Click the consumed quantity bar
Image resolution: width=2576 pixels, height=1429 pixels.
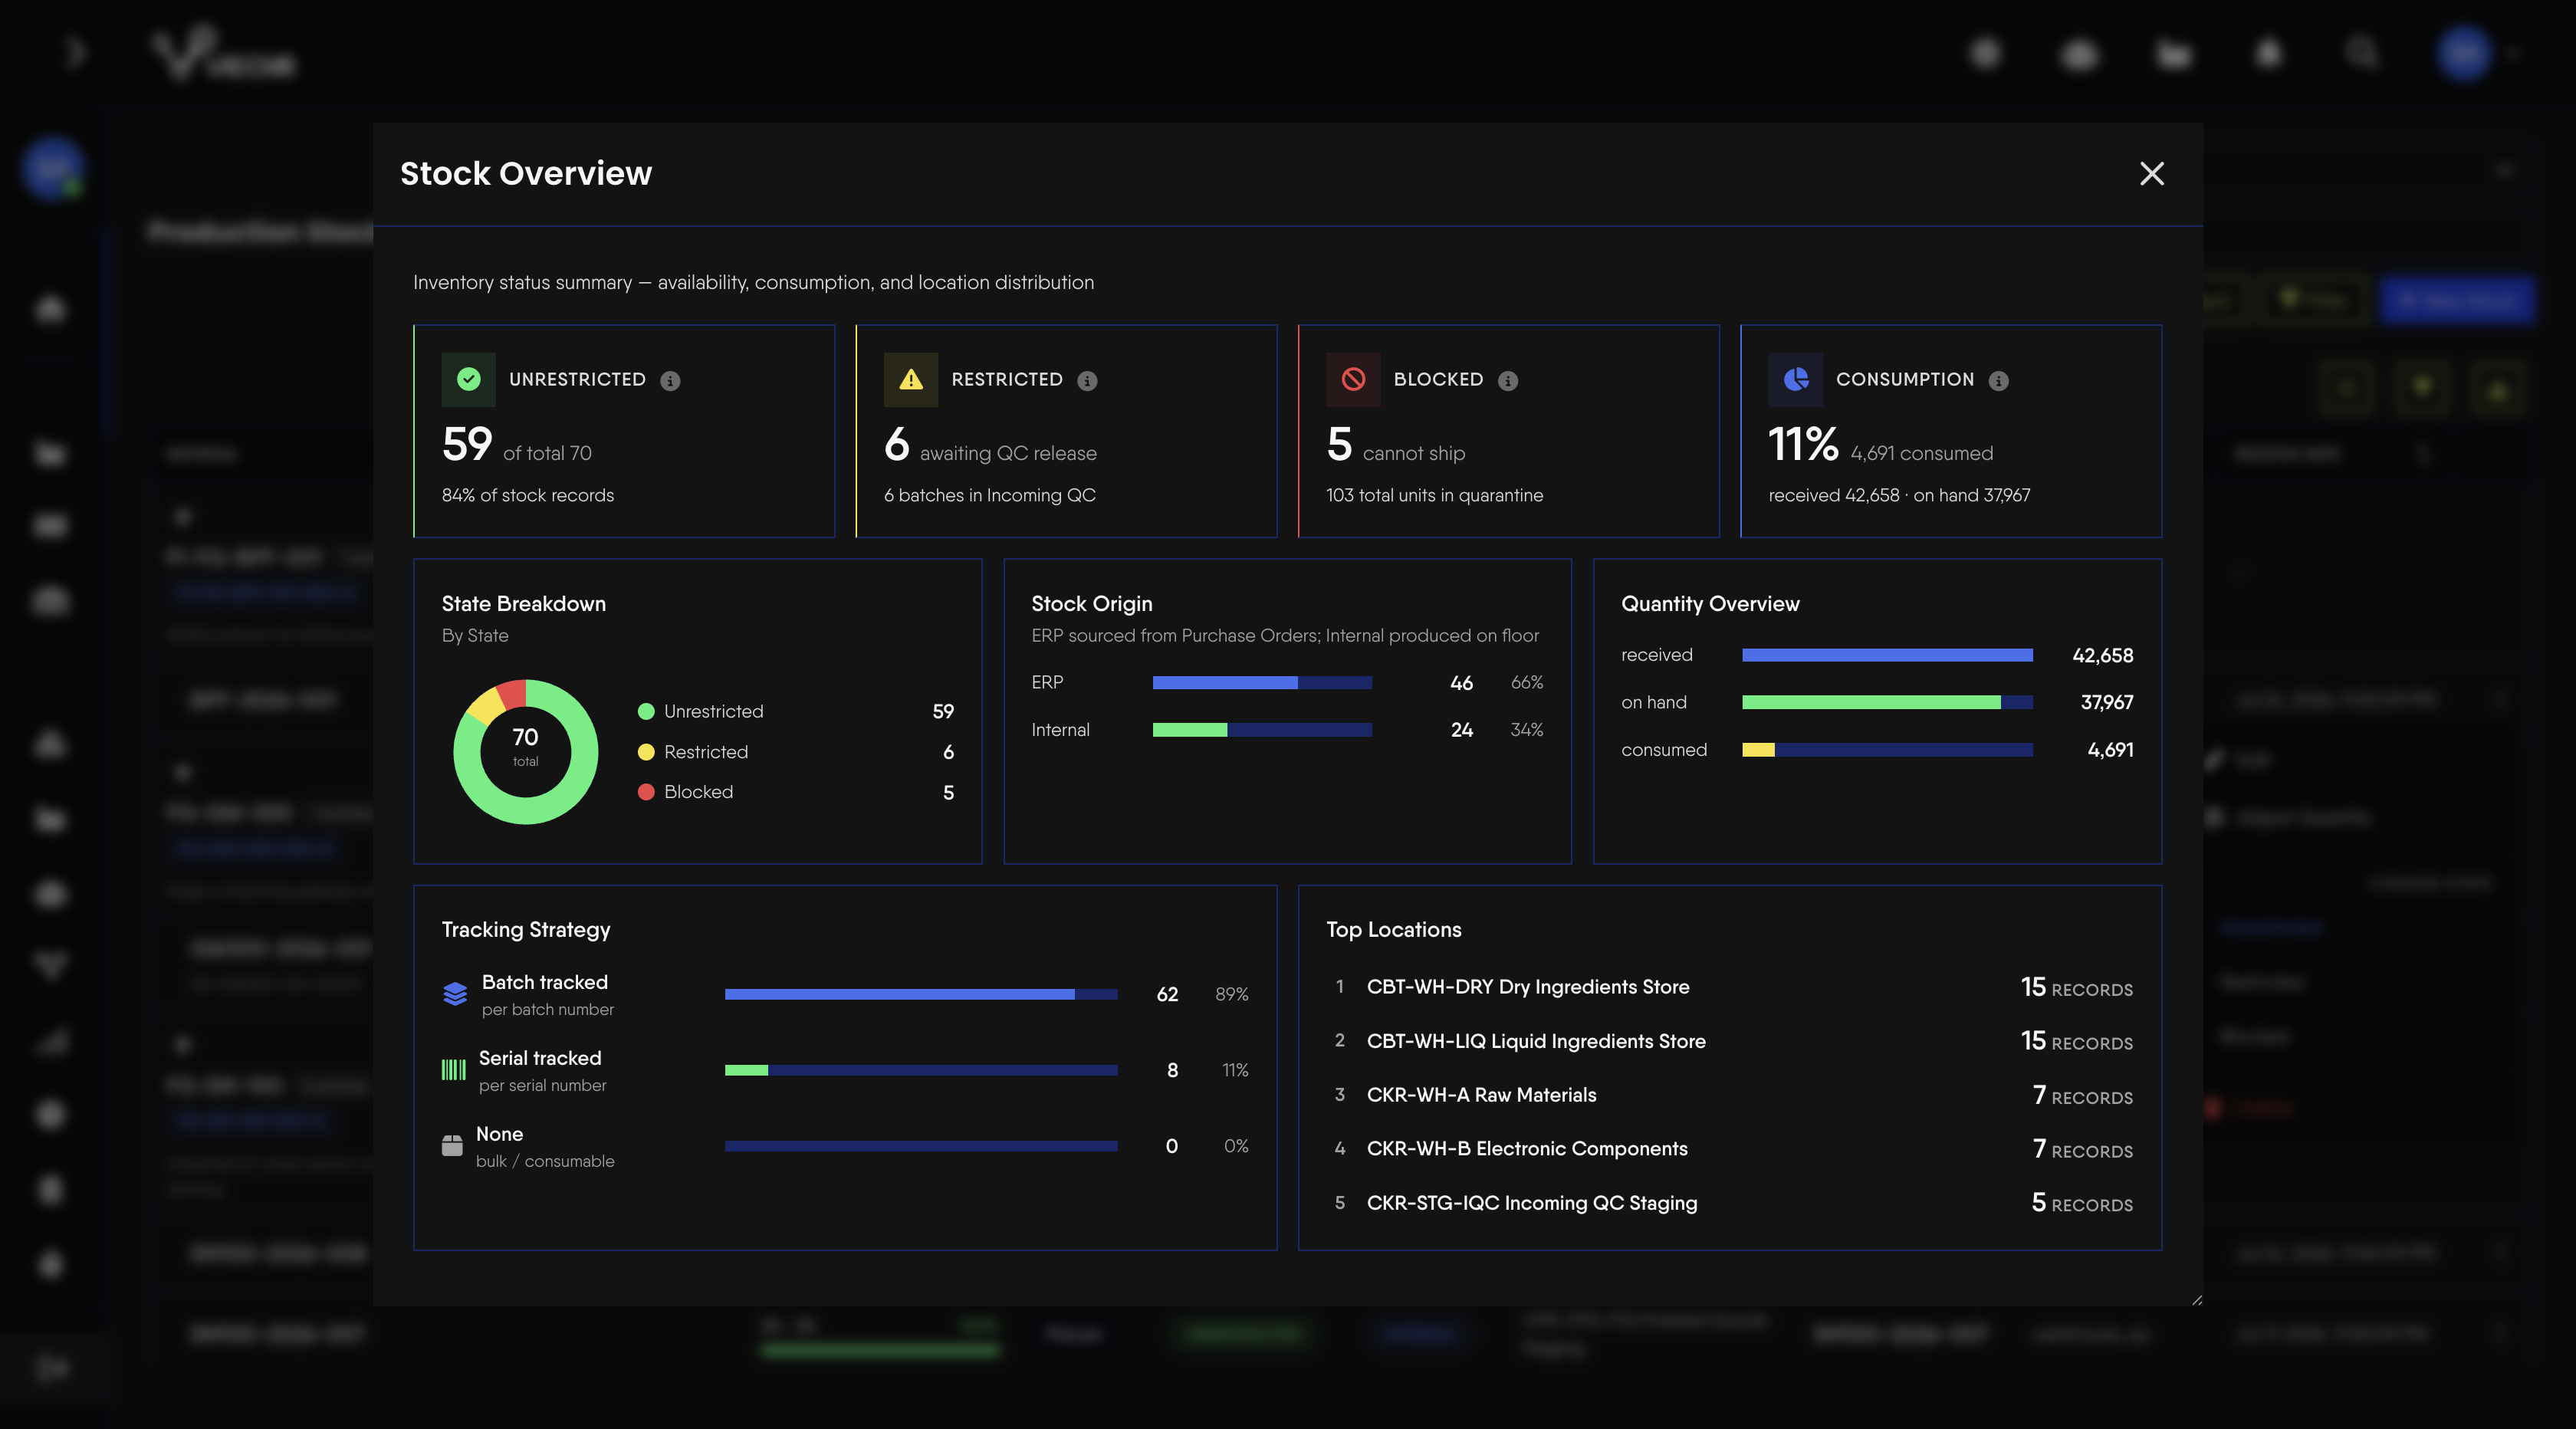(1887, 750)
